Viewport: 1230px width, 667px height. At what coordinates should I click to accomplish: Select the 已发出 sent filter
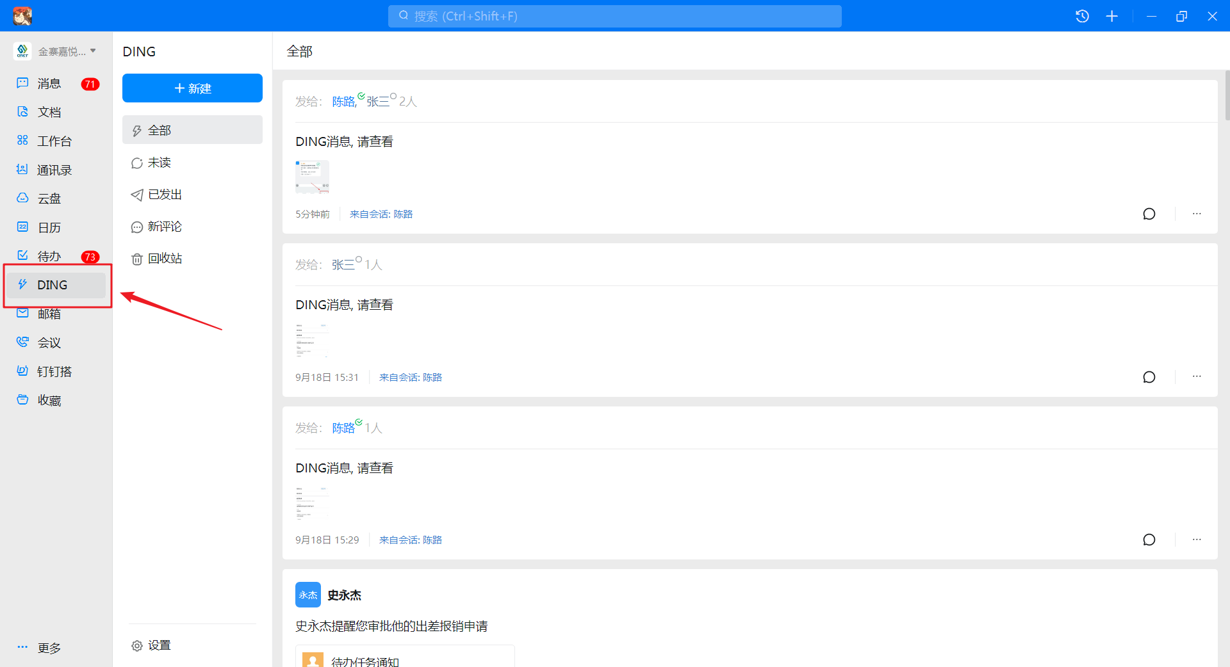coord(164,195)
